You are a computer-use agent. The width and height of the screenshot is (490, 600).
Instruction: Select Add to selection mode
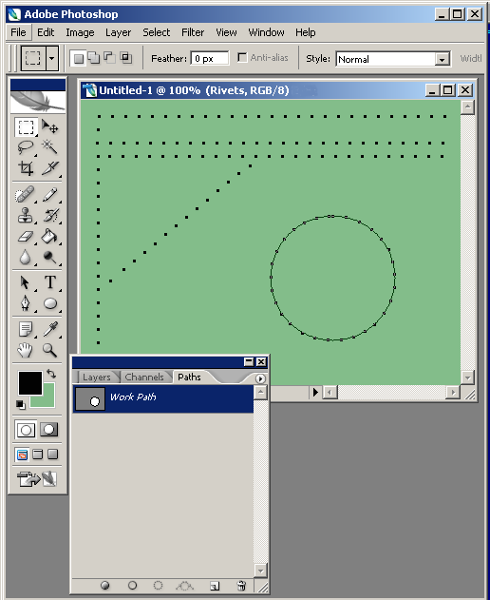pos(94,58)
